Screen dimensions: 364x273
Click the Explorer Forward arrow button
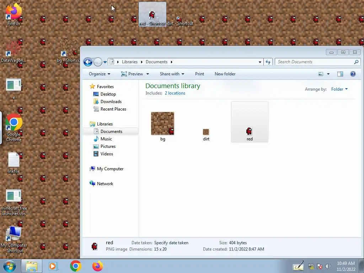(x=98, y=62)
